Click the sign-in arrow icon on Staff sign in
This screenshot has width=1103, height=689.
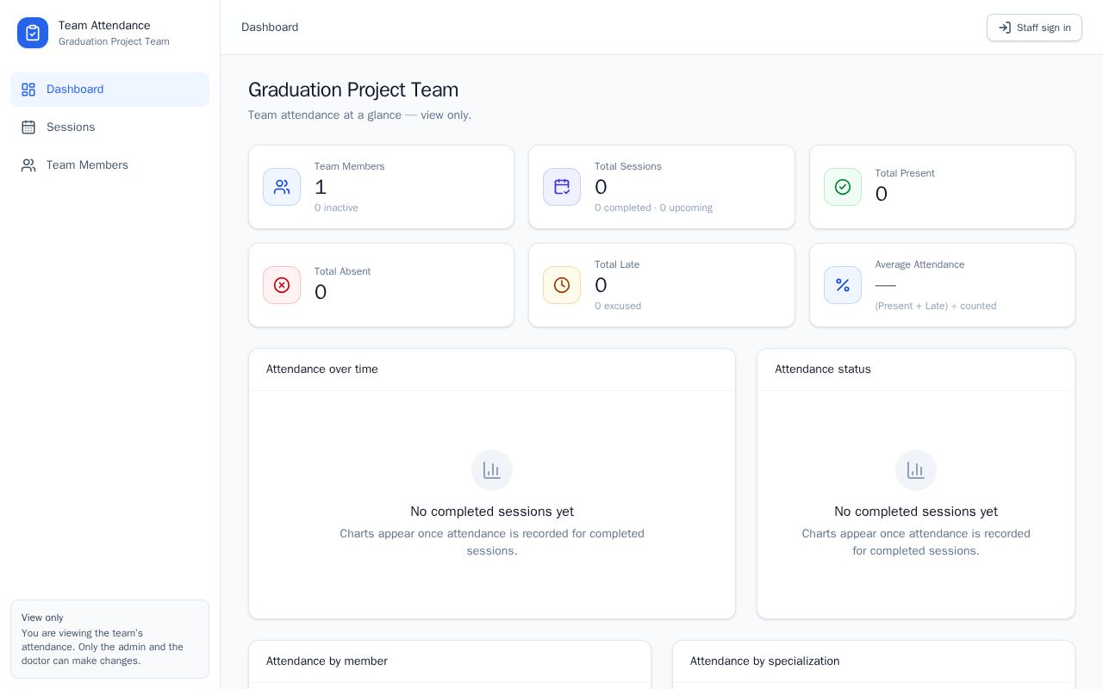pyautogui.click(x=1005, y=28)
